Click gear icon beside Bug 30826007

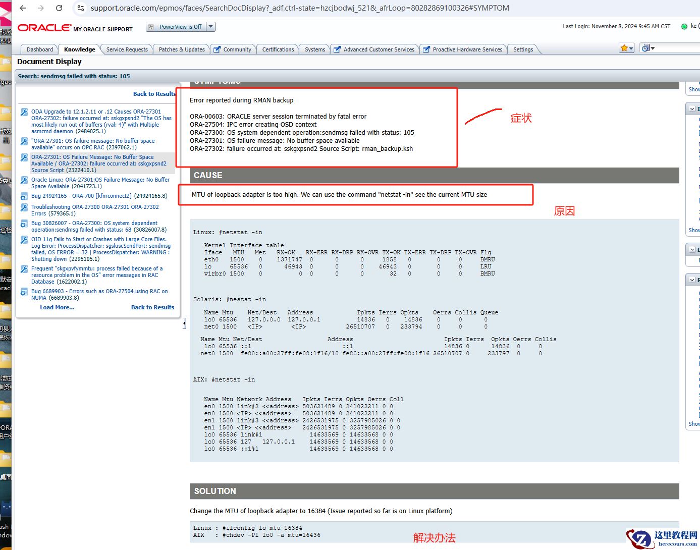24,224
